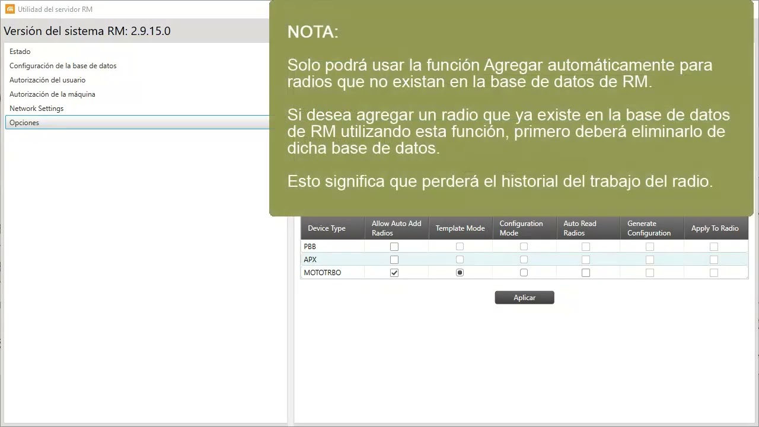Select Configuration Mode for MOTOTRBO
This screenshot has width=759, height=427.
tap(524, 273)
